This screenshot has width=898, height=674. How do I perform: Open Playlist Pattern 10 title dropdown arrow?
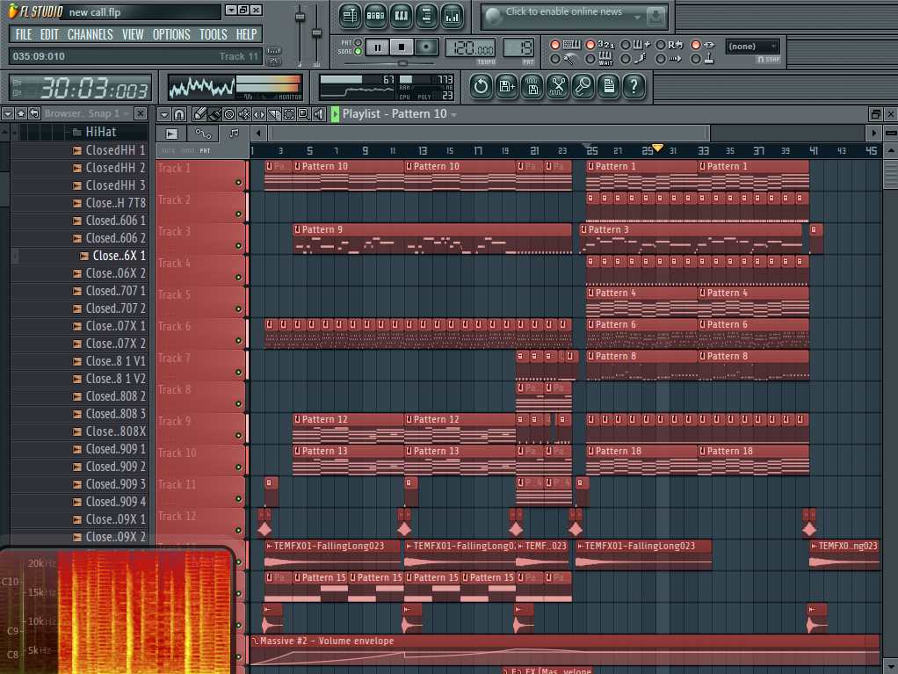454,115
